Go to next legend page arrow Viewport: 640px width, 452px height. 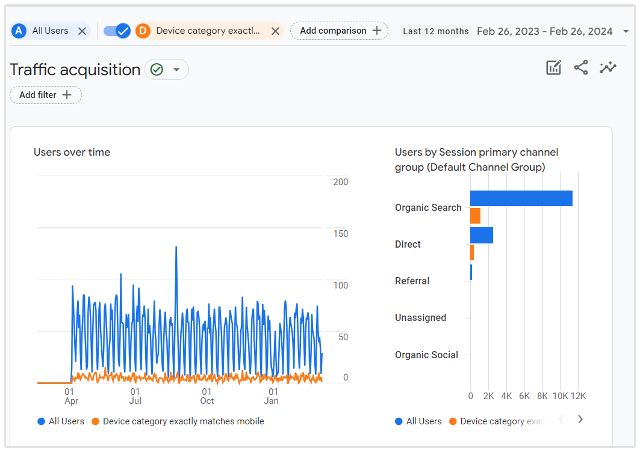pos(580,420)
